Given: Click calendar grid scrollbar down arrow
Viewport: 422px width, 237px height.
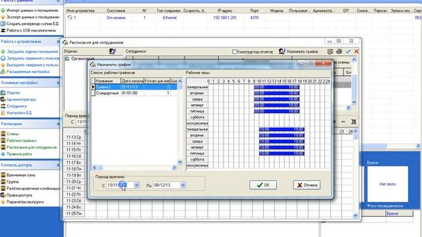Looking at the screenshot, I should click(355, 215).
